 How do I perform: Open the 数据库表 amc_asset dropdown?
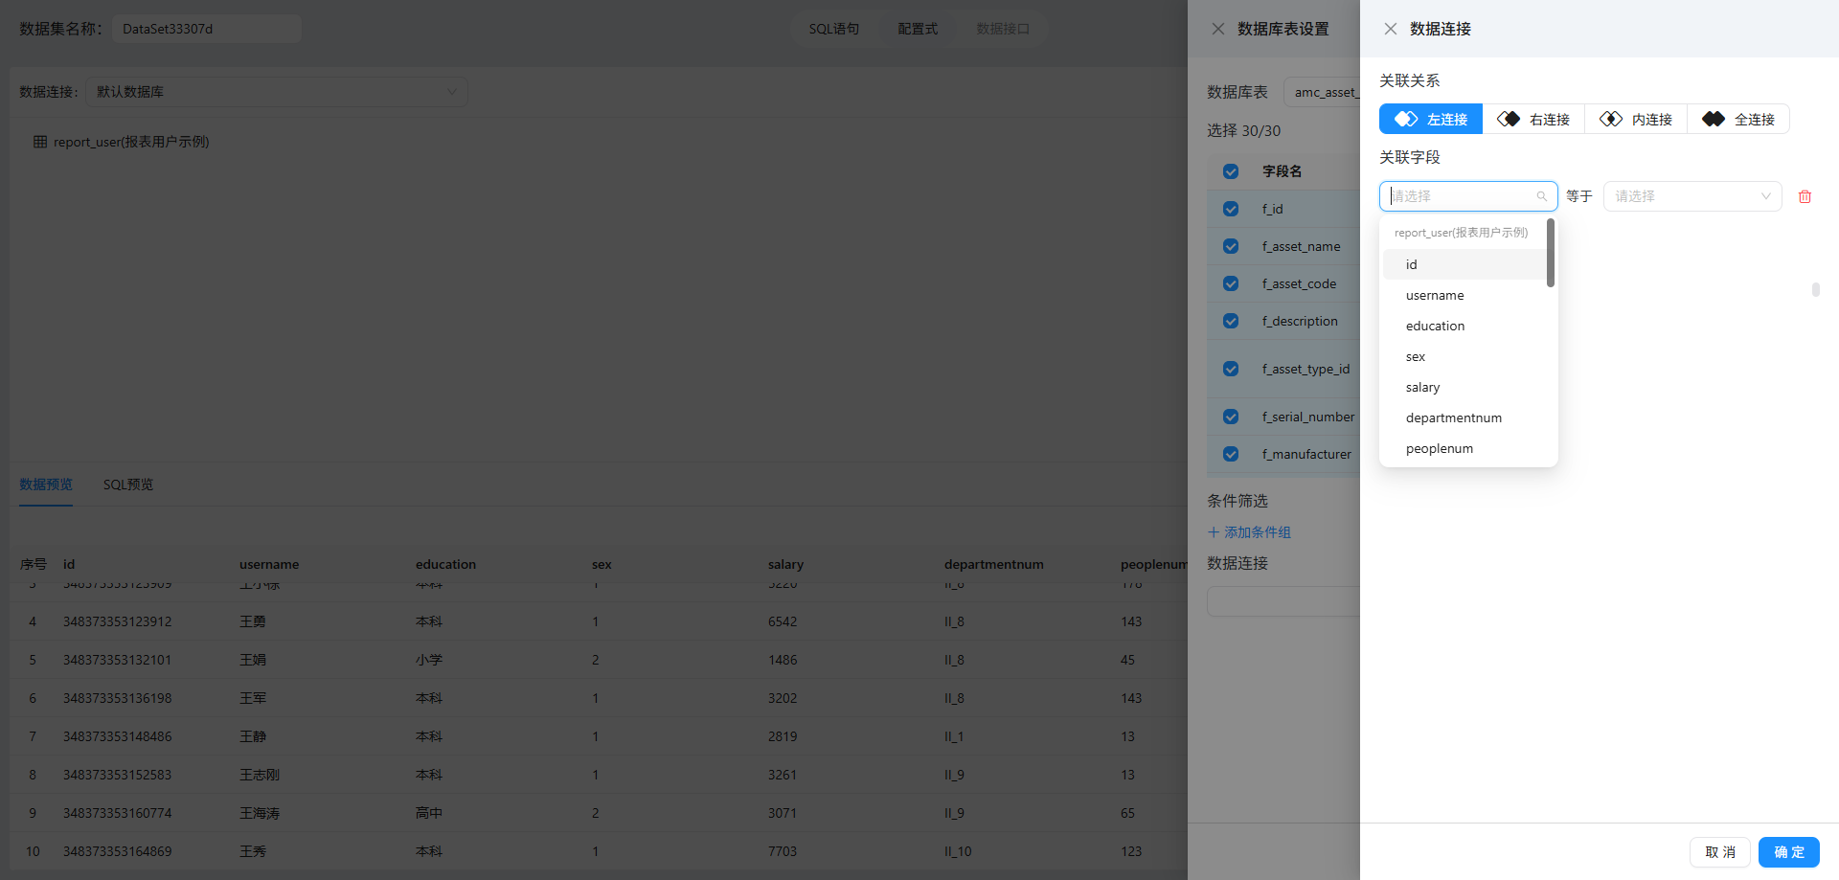(x=1322, y=92)
